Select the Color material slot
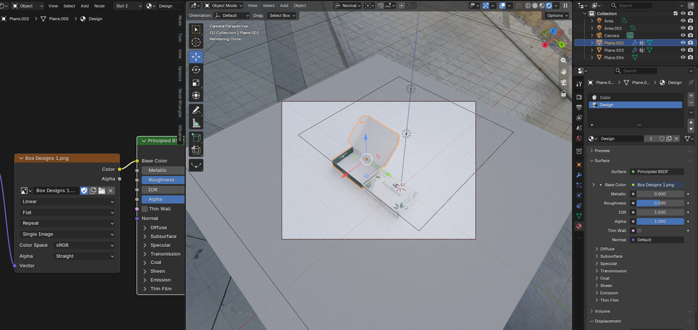698x330 pixels. click(x=635, y=97)
